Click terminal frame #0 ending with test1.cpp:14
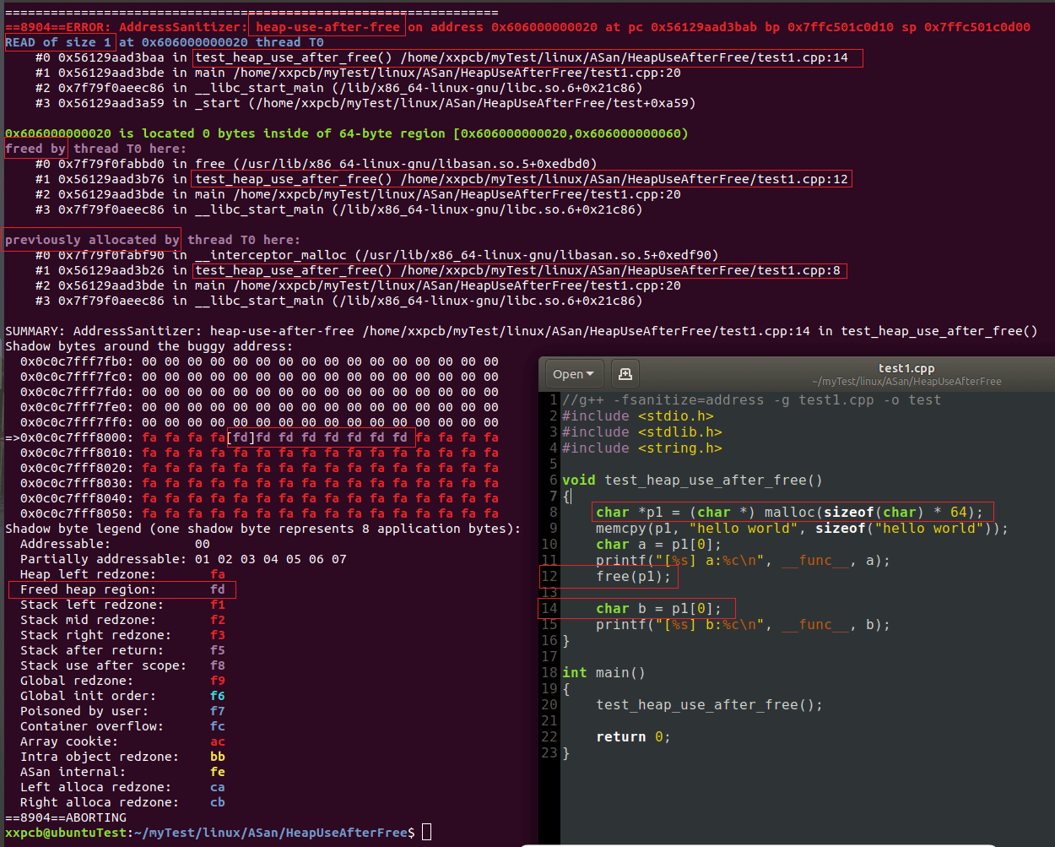The width and height of the screenshot is (1055, 847). pos(441,57)
